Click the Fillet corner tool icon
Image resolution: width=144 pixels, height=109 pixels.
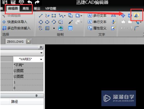[137, 28]
